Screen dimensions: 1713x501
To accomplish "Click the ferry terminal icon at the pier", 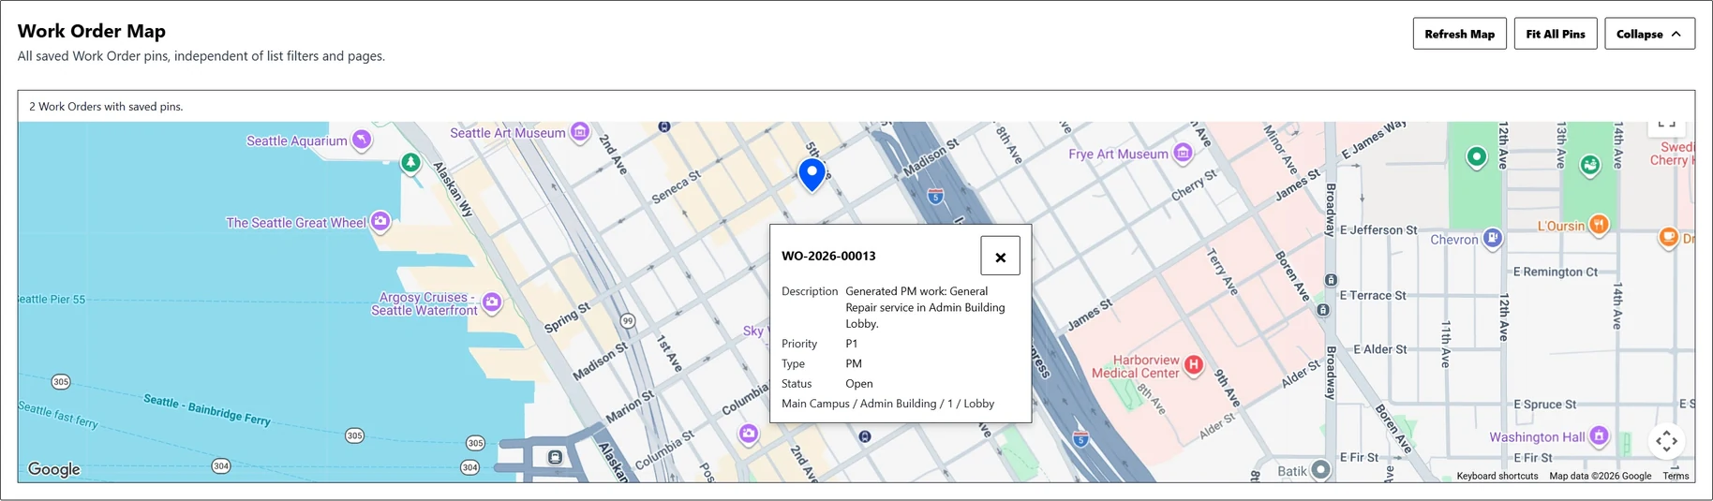I will [x=555, y=457].
